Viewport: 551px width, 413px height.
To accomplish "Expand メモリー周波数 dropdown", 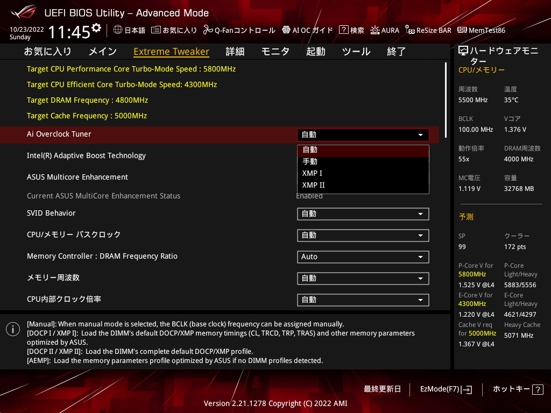I will click(x=363, y=279).
